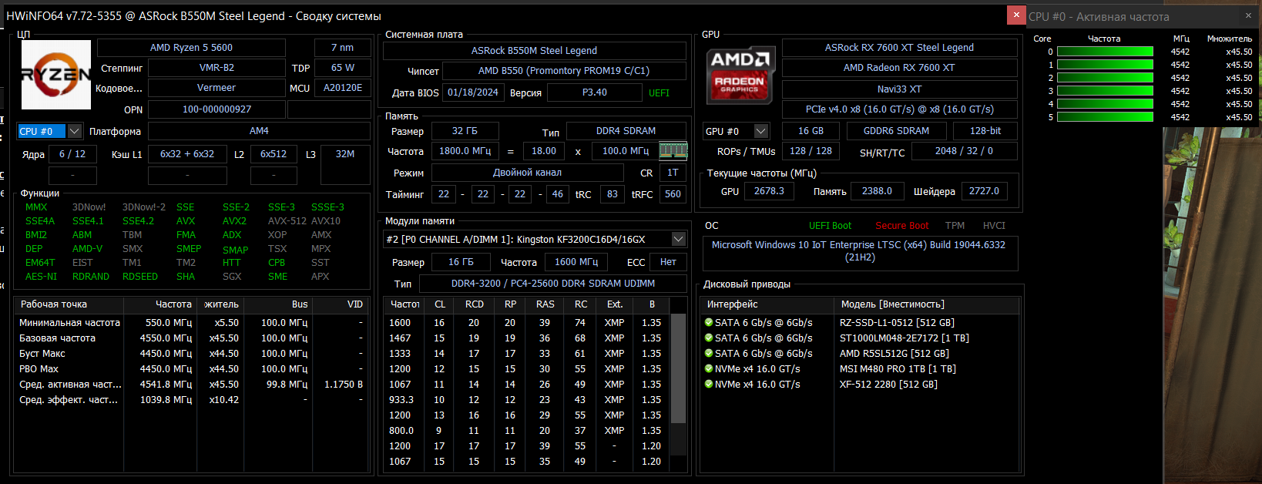Click the 'PBO Max' row
The height and width of the screenshot is (484, 1262).
click(190, 369)
